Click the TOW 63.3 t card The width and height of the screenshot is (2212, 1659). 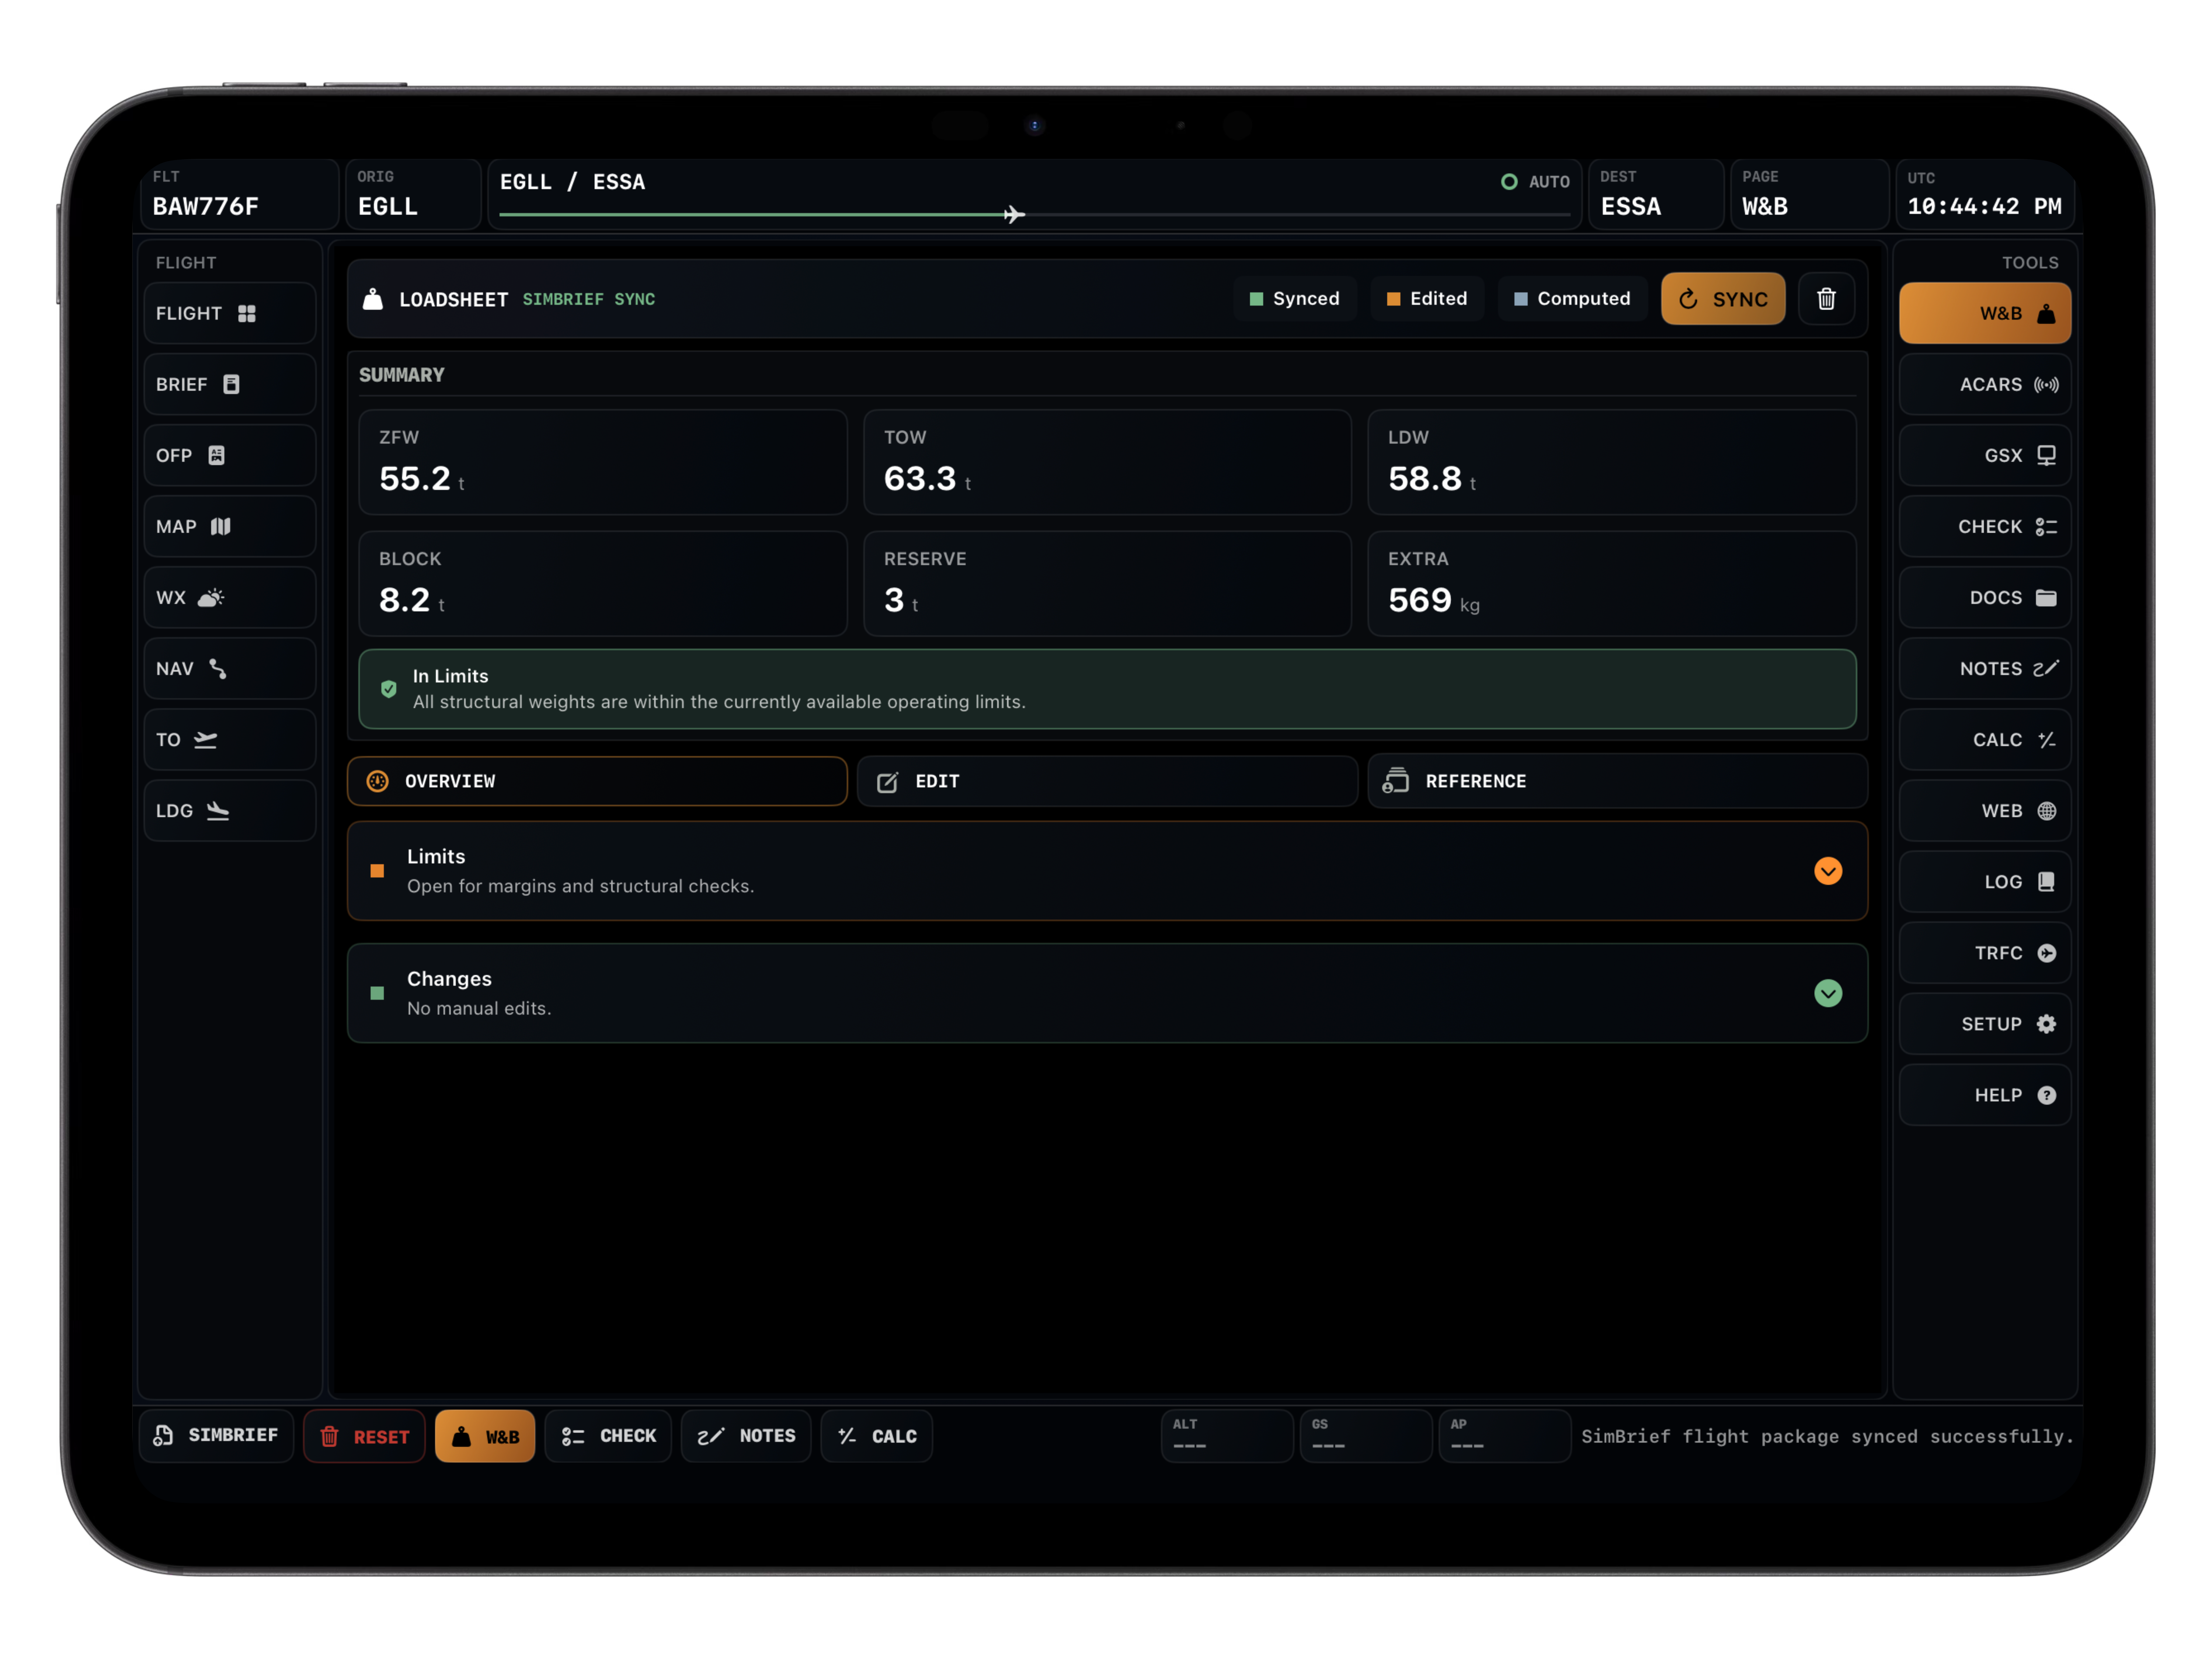pos(1107,462)
